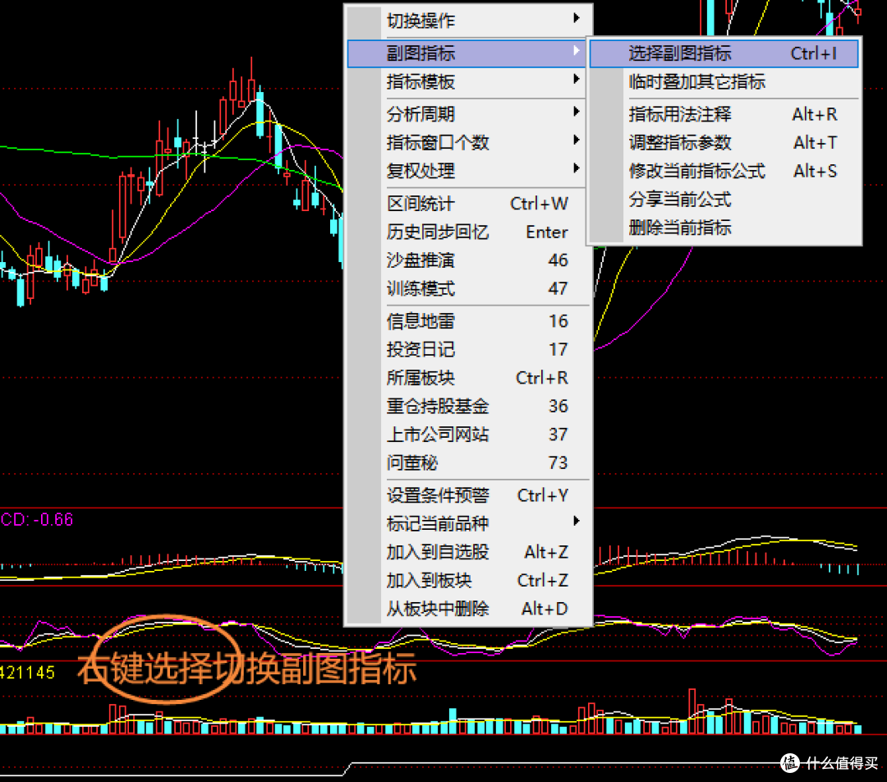The image size is (887, 782).
Task: View 重仓持股基金 entry
Action: 469,407
